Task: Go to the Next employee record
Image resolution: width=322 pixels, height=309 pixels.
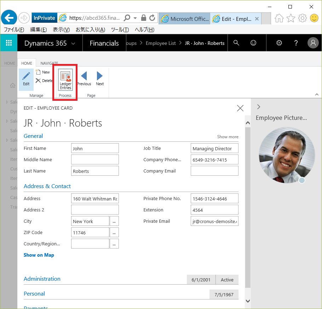Action: [x=100, y=79]
